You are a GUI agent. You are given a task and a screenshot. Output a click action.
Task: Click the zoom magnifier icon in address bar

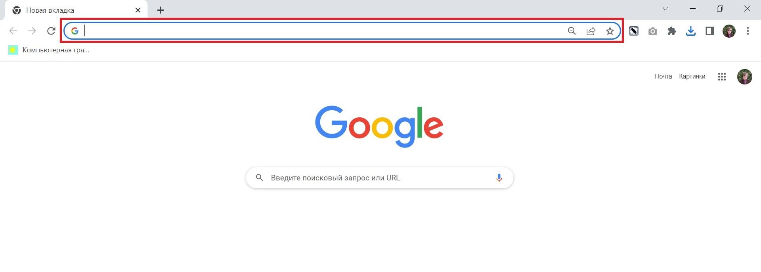(x=572, y=31)
